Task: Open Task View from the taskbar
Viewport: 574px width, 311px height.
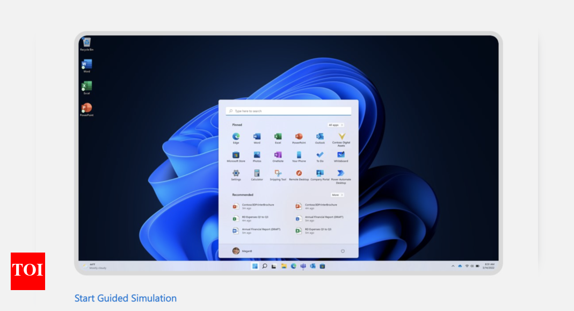Action: click(x=274, y=266)
